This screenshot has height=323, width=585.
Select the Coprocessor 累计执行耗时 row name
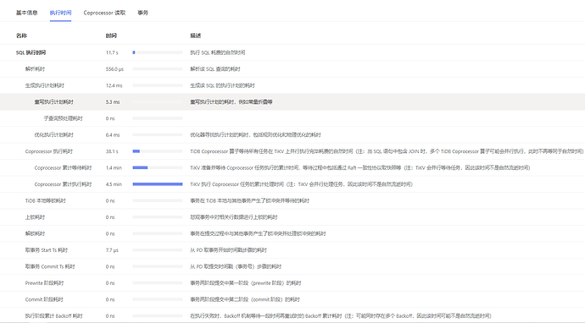[x=63, y=184]
